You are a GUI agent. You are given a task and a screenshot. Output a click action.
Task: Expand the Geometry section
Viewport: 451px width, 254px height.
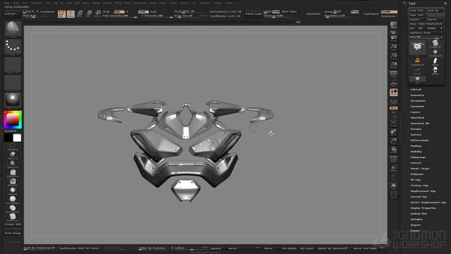coord(417,95)
